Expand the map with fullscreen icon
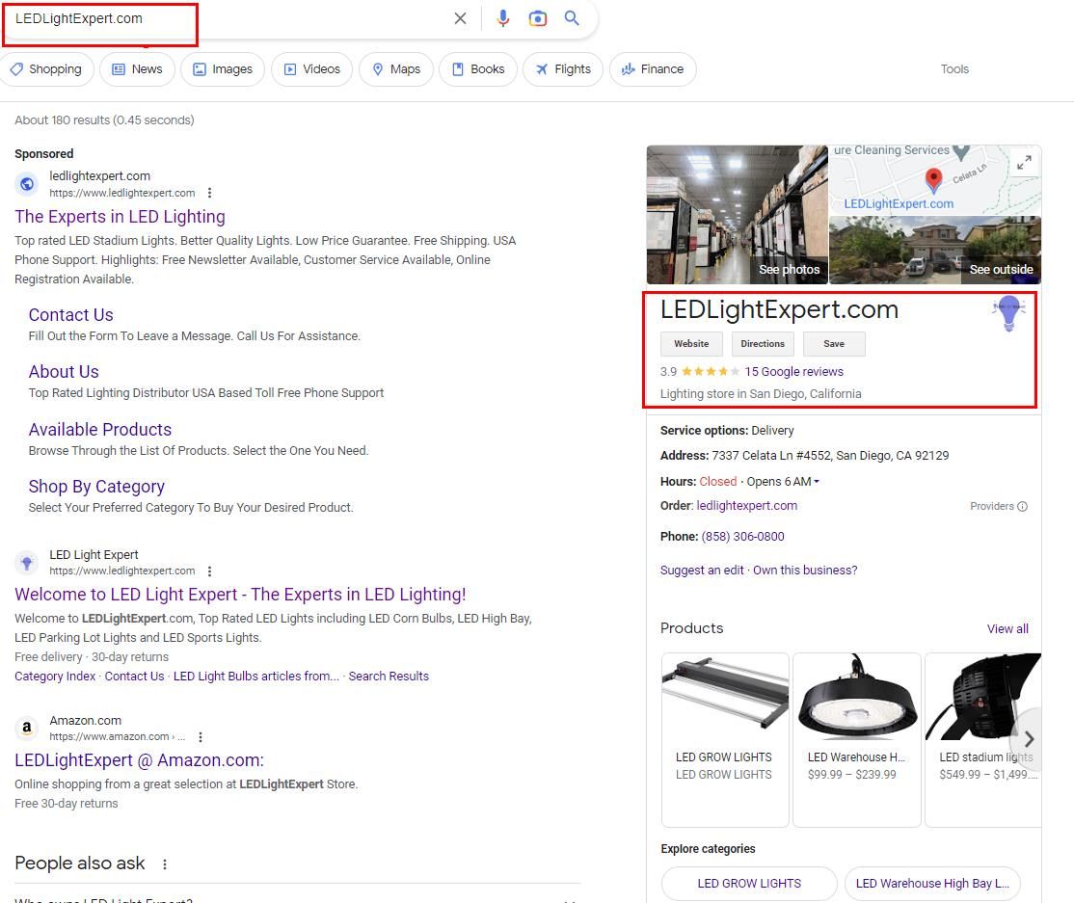 pos(1024,163)
